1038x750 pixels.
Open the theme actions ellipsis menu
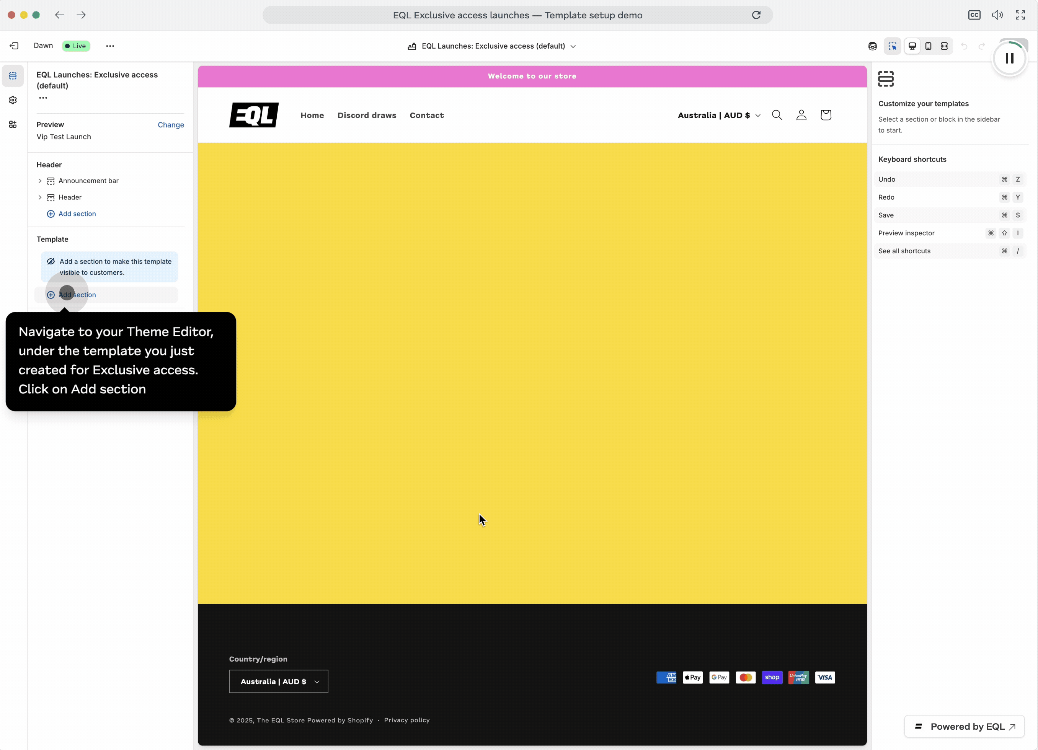110,46
